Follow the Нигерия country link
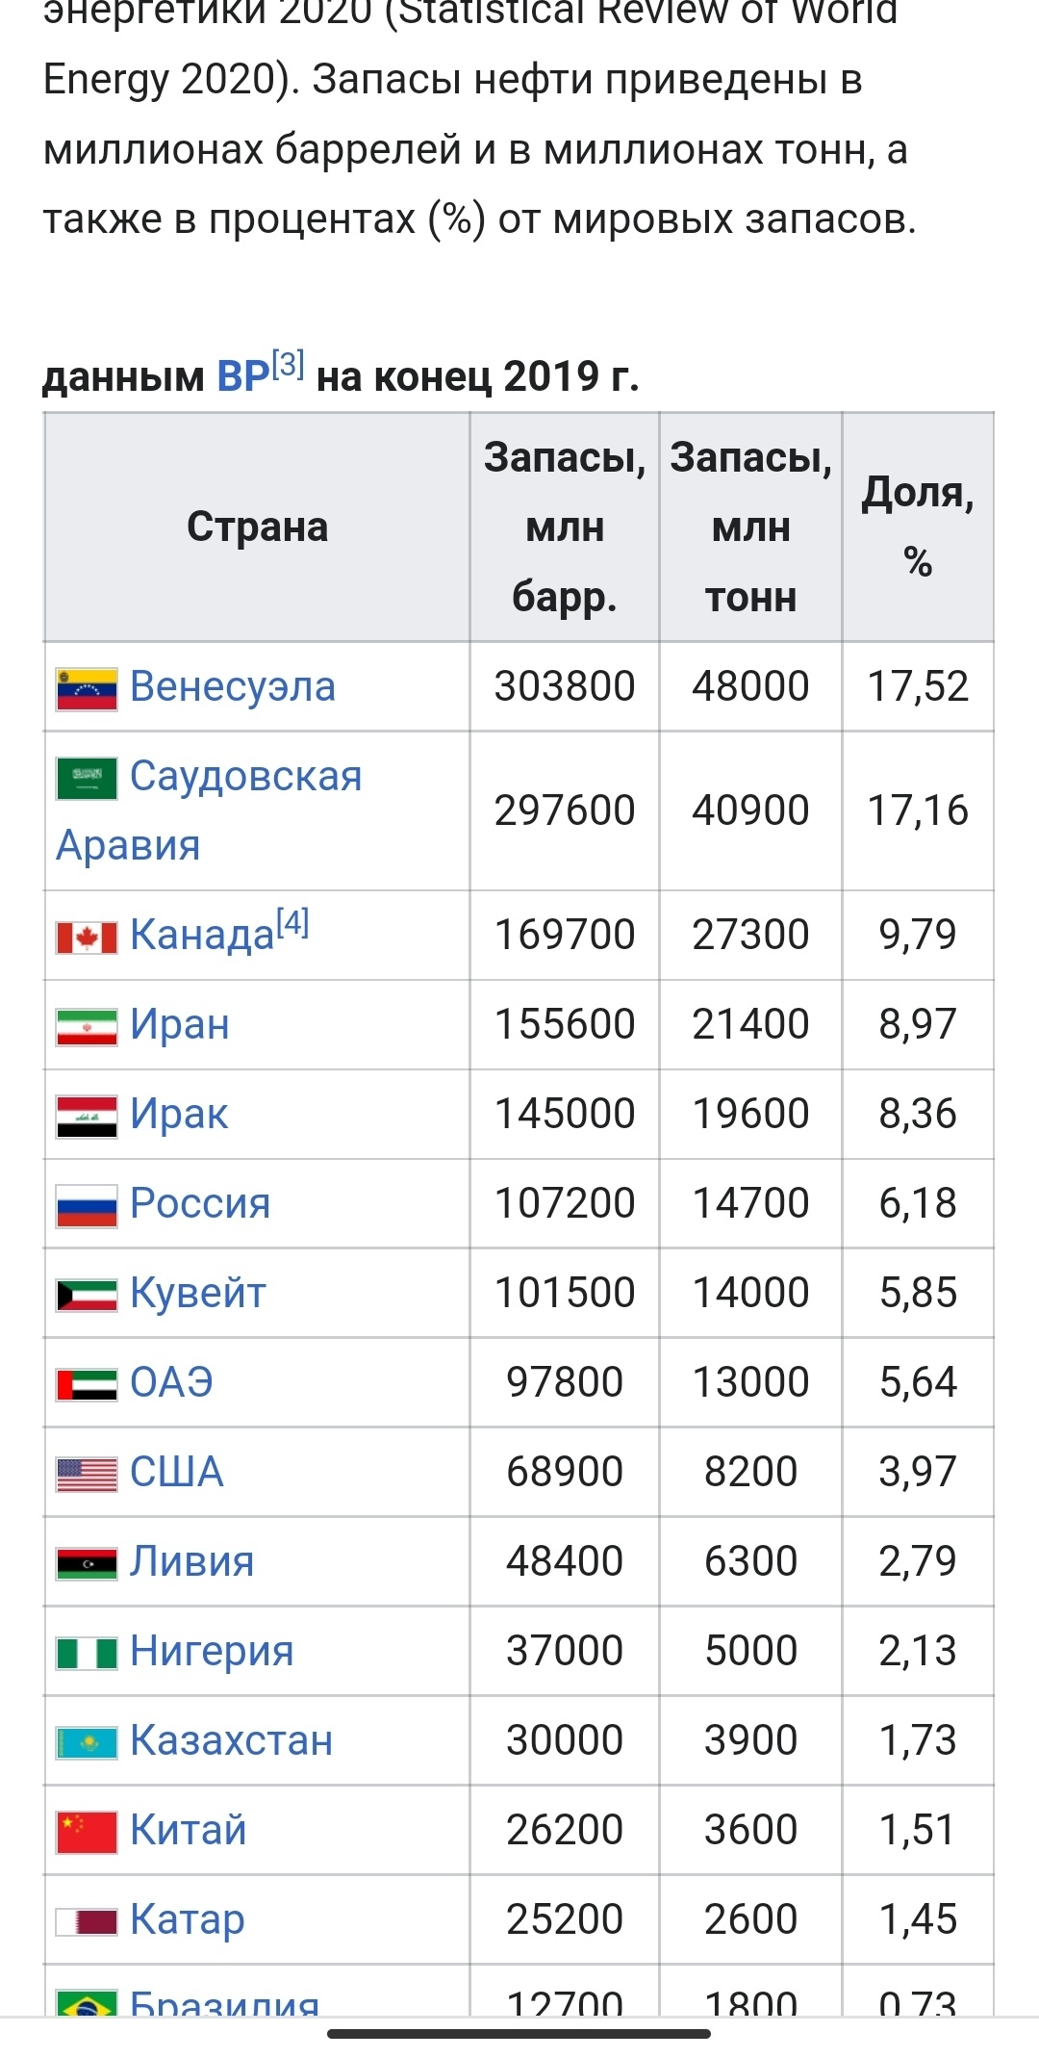The image size is (1039, 2058). pos(212,1652)
